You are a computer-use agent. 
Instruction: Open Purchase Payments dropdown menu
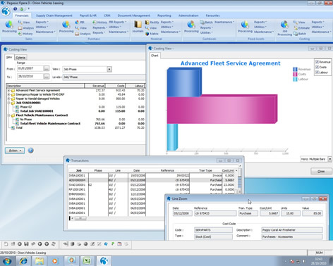(x=99, y=27)
